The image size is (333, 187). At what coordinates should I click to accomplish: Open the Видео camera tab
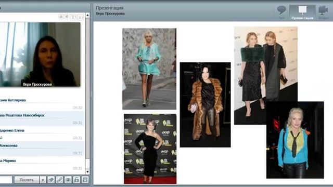pos(323,12)
